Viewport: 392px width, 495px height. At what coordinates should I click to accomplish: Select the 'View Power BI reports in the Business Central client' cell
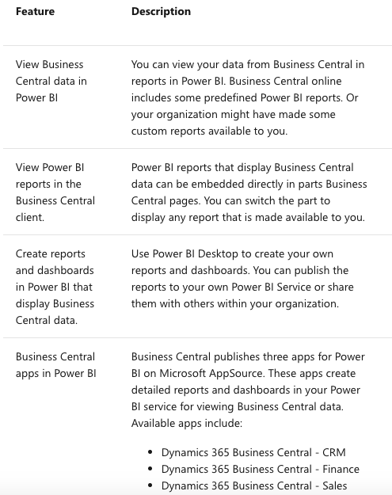[x=55, y=192]
